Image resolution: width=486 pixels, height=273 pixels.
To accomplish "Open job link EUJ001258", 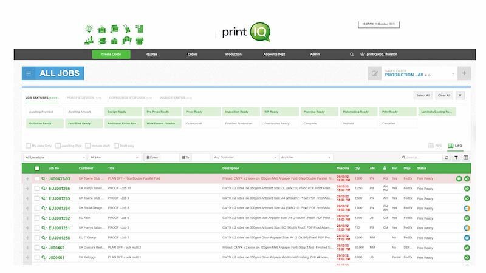I will (x=59, y=238).
